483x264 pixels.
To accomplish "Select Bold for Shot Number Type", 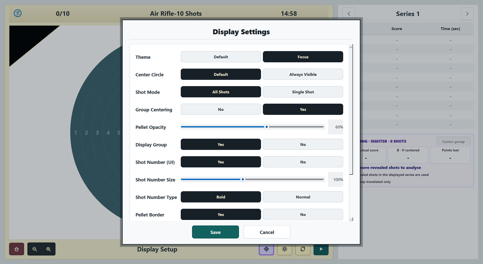I will pyautogui.click(x=221, y=197).
